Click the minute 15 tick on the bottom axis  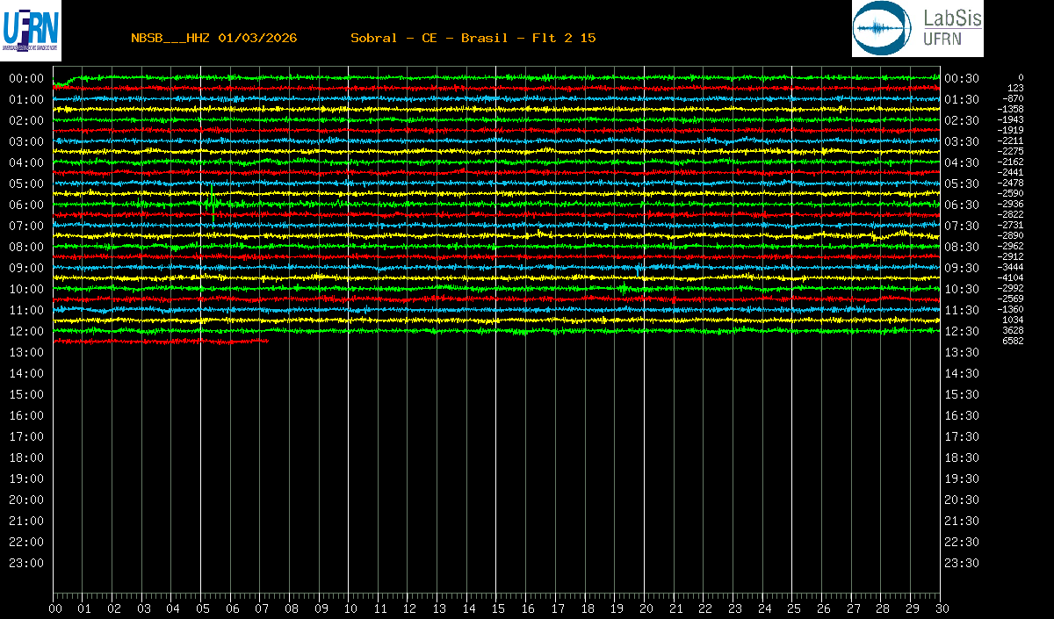pyautogui.click(x=498, y=608)
